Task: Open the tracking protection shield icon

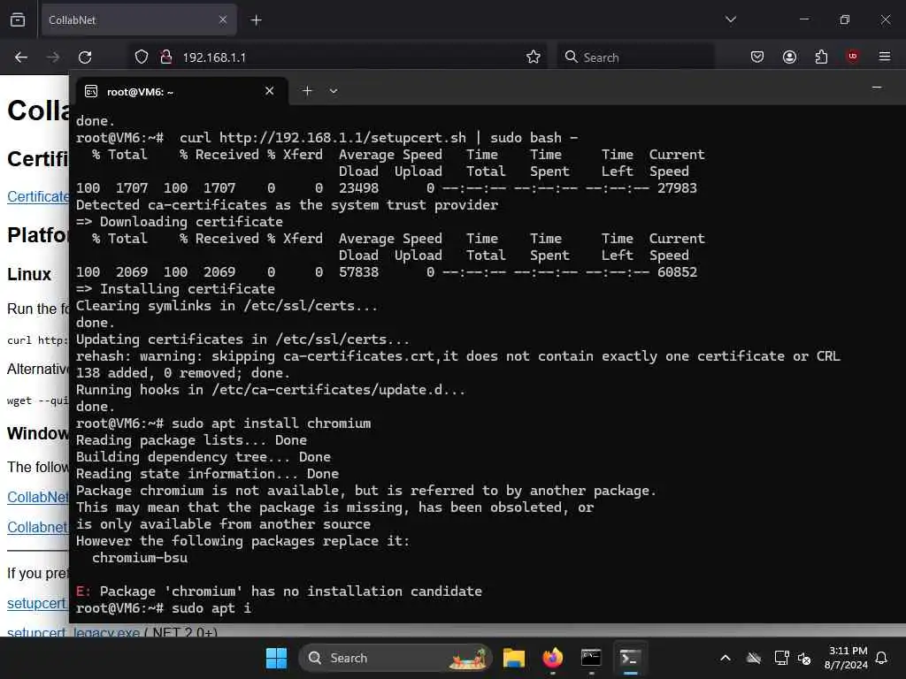Action: pos(142,57)
